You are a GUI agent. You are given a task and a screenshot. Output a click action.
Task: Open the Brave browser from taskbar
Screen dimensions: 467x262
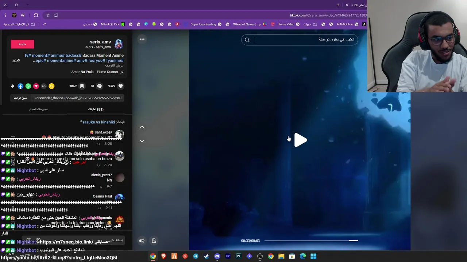[x=164, y=256]
